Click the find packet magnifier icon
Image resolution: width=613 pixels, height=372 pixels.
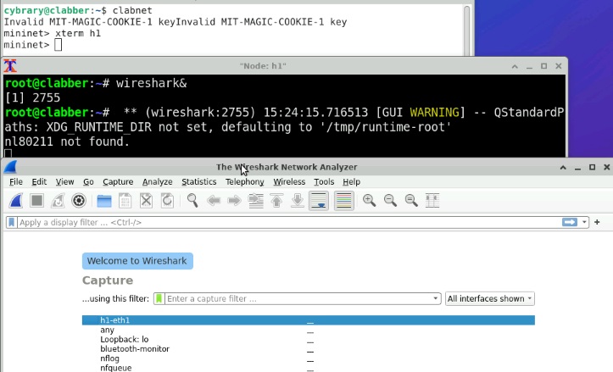pos(192,201)
